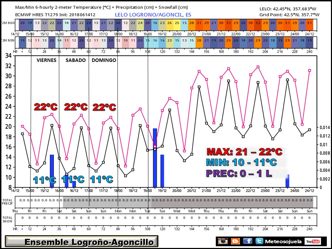Click the 0.002 precipitation axis label
332x249 pixels.
click(x=325, y=179)
